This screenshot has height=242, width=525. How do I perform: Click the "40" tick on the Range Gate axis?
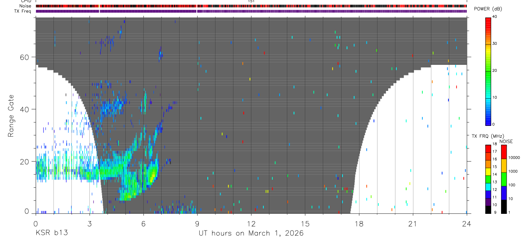24,109
